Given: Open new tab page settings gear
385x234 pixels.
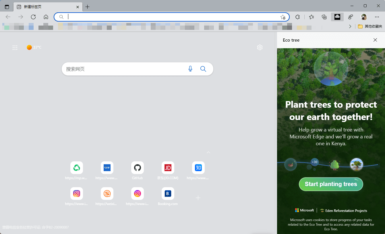Looking at the screenshot, I should (260, 47).
